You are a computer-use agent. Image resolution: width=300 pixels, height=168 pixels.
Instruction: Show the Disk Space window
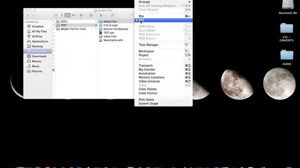pos(164,99)
